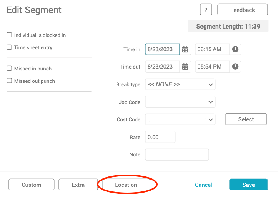Click the Feedback button
278x198 pixels.
[x=242, y=10]
